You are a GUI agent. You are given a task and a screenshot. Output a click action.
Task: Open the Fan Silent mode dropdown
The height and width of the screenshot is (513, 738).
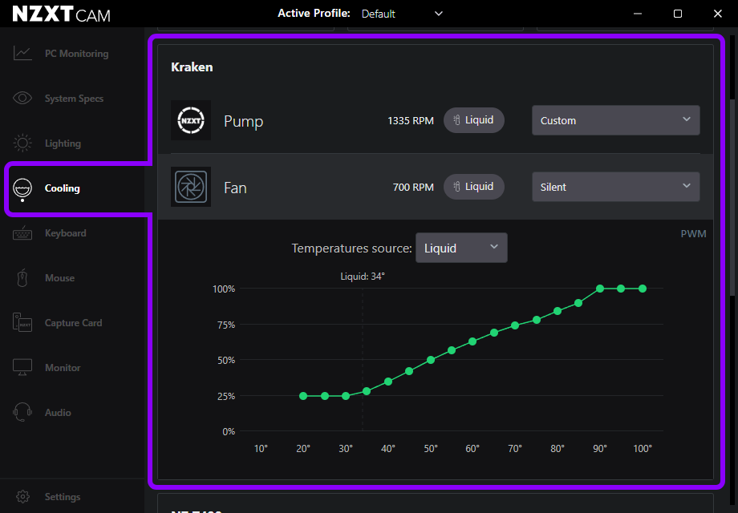click(x=615, y=187)
